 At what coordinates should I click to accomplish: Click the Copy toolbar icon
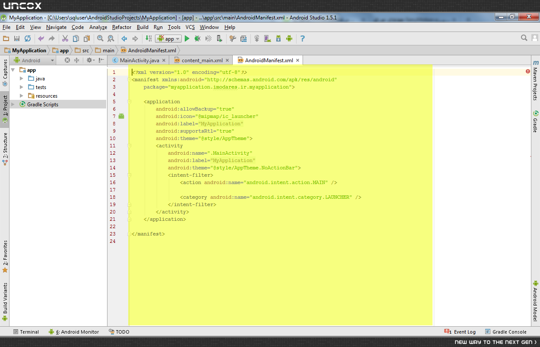76,38
